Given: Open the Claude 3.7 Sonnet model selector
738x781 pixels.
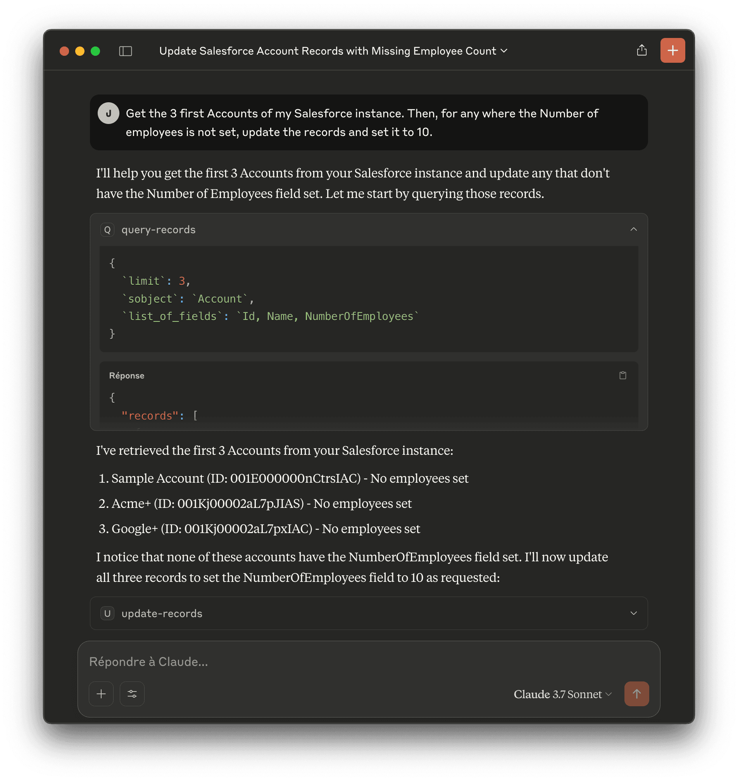Looking at the screenshot, I should click(562, 694).
